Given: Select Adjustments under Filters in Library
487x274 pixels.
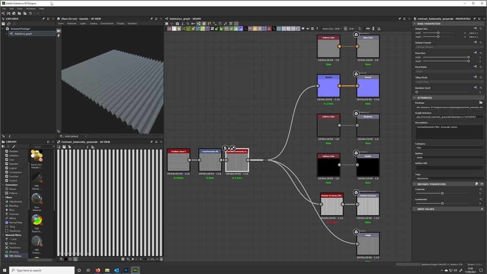Looking at the screenshot, I should click(16, 201).
